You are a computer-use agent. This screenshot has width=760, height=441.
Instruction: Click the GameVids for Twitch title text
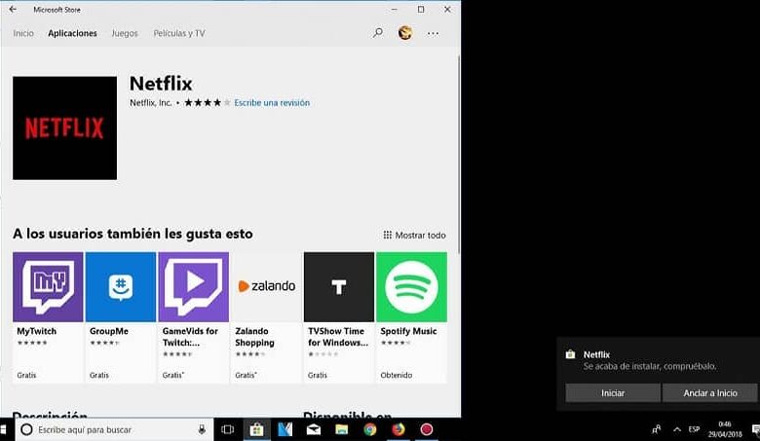[x=190, y=337]
